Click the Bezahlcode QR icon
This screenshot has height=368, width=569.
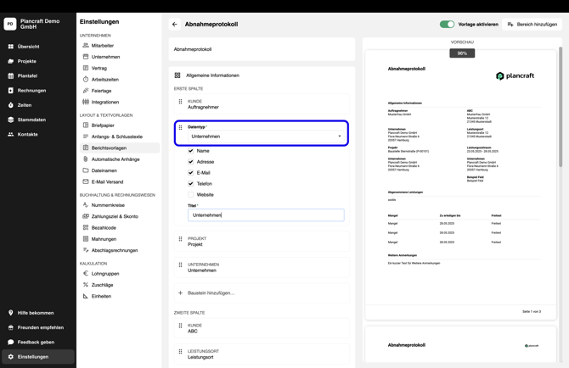coord(86,227)
